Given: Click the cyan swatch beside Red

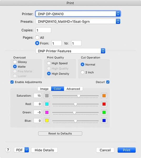Looking at the screenshot, I should click(47, 104).
